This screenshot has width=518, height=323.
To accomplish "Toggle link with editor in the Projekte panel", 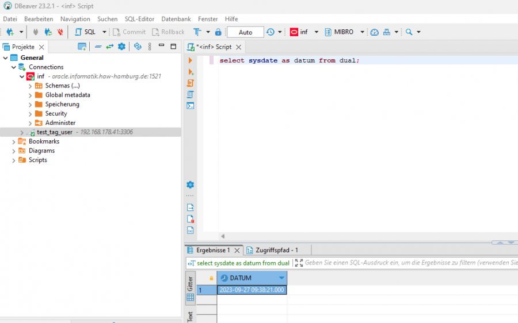I will coord(109,47).
